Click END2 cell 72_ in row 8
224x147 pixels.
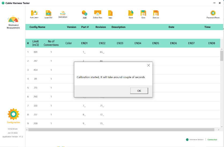[102, 115]
